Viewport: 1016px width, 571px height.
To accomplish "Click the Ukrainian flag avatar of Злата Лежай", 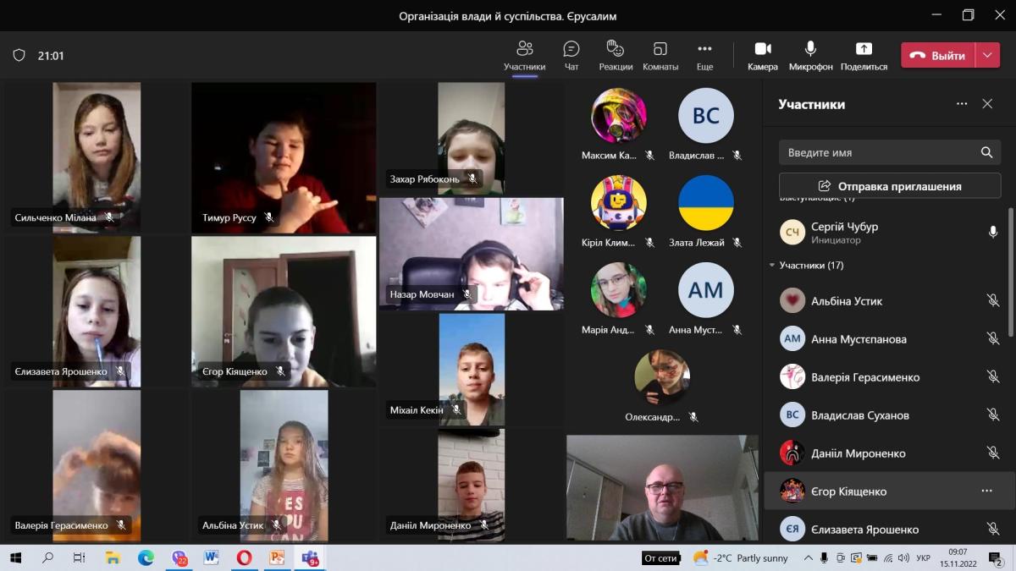I will point(706,203).
